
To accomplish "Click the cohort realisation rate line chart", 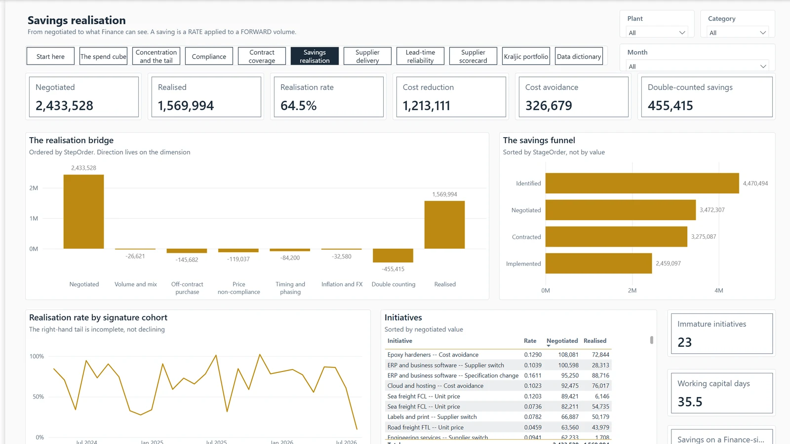I will [205, 392].
